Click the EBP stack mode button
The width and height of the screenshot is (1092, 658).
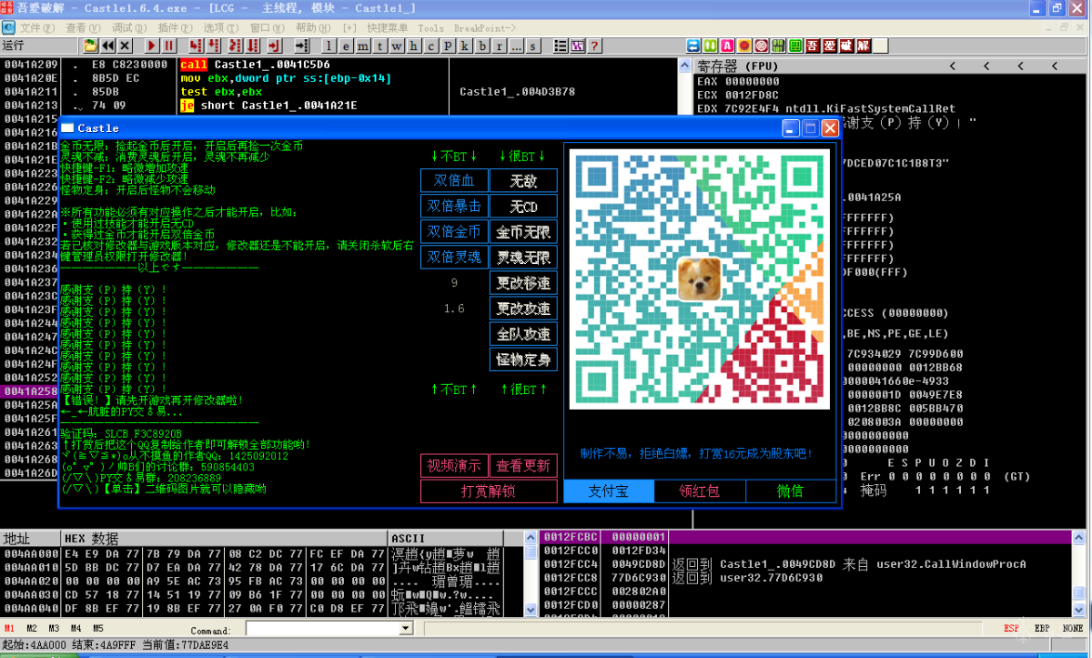click(1043, 629)
